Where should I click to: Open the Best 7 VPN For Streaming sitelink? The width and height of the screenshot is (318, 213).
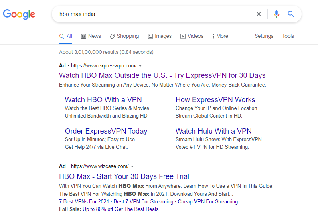(x=144, y=202)
